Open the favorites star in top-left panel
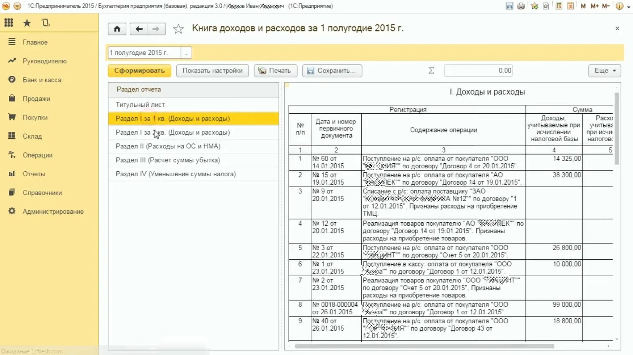The image size is (633, 355). tap(27, 22)
